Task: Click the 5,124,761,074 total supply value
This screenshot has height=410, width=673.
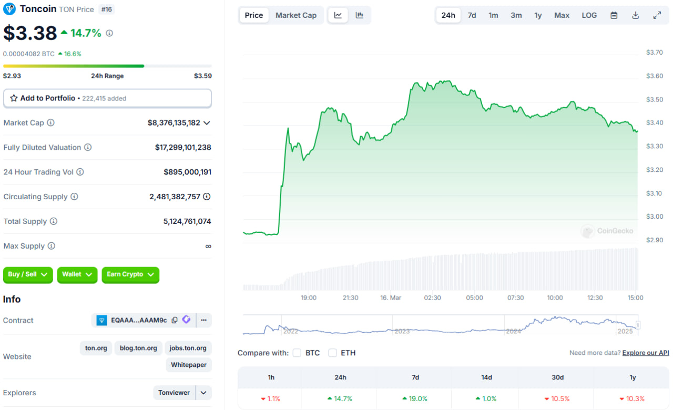Action: [187, 221]
